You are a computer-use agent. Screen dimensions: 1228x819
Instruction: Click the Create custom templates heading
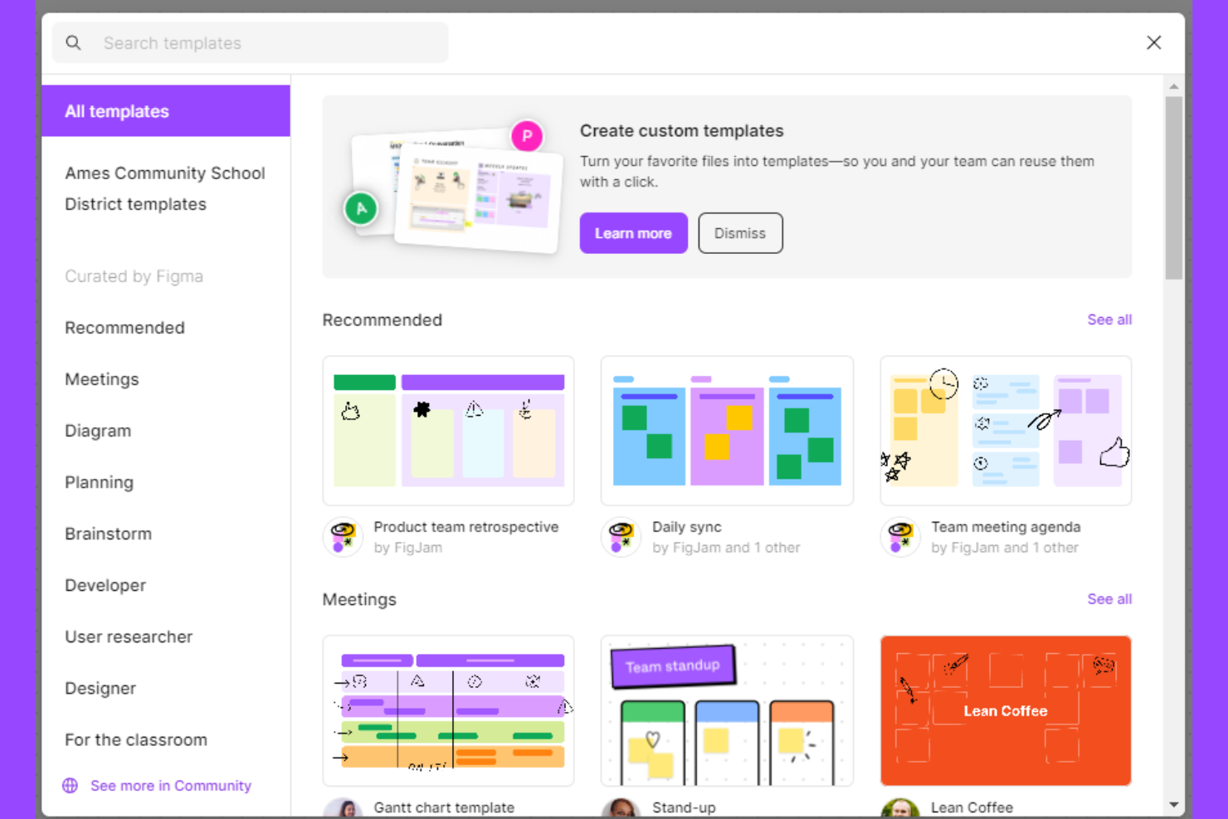pos(681,130)
